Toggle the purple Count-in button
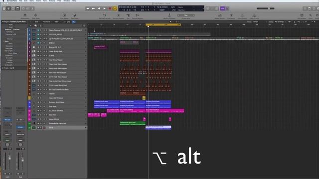 (222, 8)
